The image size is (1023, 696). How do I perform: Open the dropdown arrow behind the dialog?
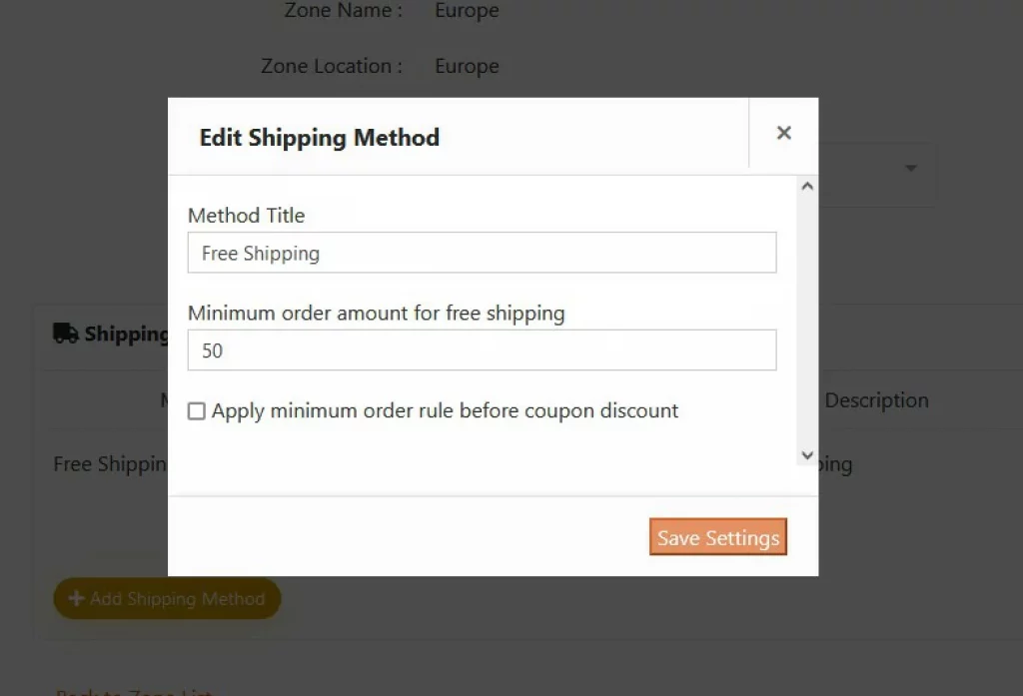tap(911, 169)
